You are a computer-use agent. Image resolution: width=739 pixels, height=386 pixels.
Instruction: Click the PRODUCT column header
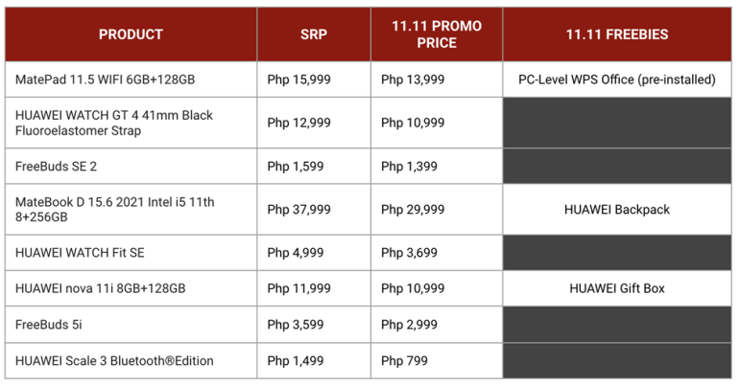tap(131, 34)
